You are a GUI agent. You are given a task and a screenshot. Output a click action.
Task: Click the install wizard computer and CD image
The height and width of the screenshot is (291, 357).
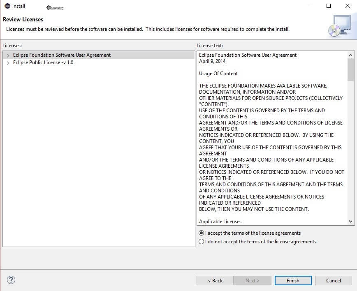coord(340,26)
